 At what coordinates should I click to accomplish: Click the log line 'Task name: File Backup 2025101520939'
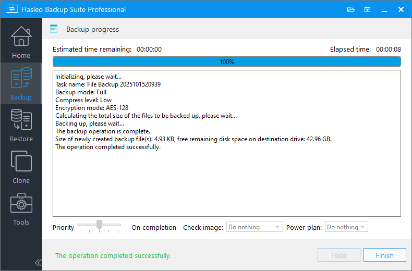tap(108, 84)
